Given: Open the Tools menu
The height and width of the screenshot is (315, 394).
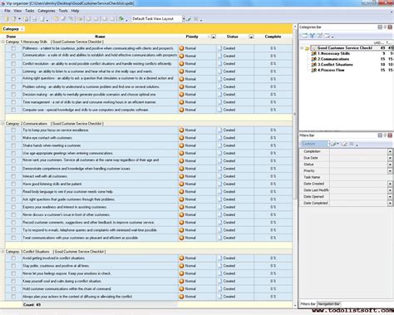Looking at the screenshot, I should pyautogui.click(x=63, y=11).
